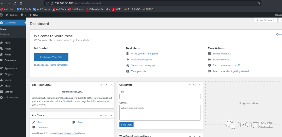Click the Users icon in sidebar

coord(2,80)
